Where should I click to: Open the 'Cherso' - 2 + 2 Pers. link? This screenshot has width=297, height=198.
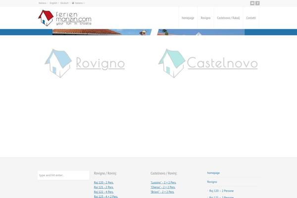point(163,187)
